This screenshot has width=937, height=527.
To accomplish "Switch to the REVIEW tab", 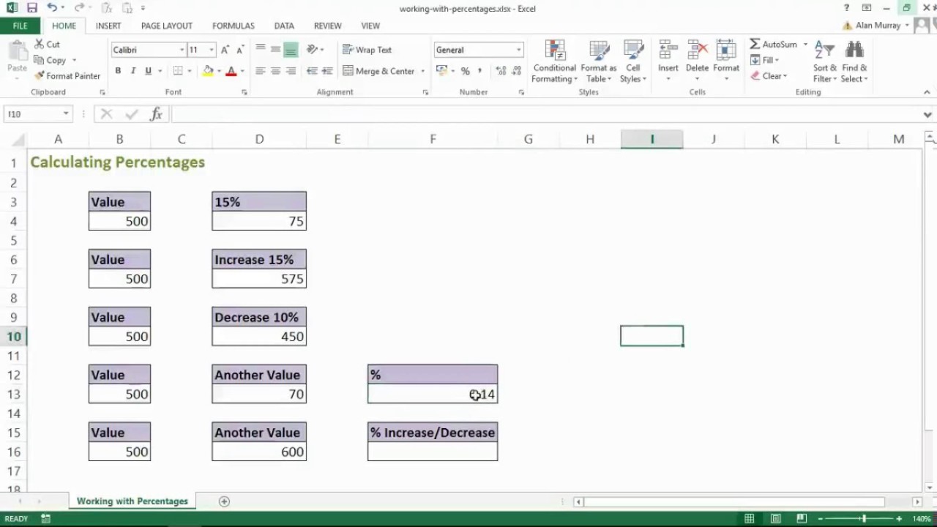I will click(x=327, y=26).
